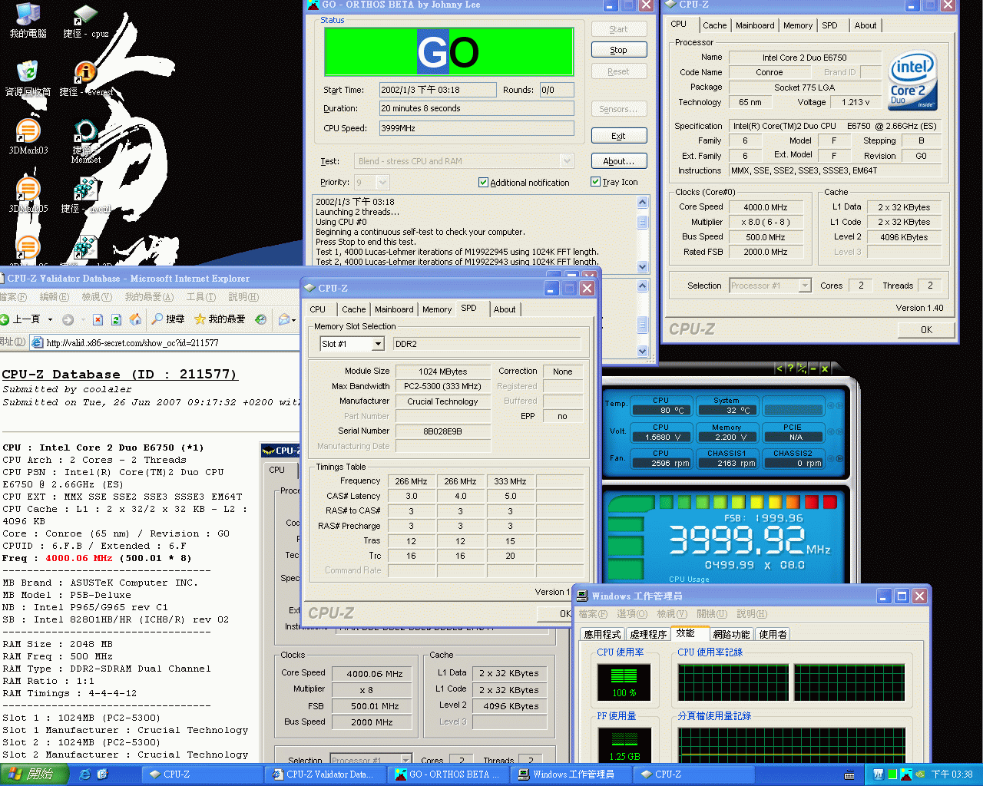
Task: Switch to Memory tab in top-right CPU-Z
Action: click(x=798, y=25)
